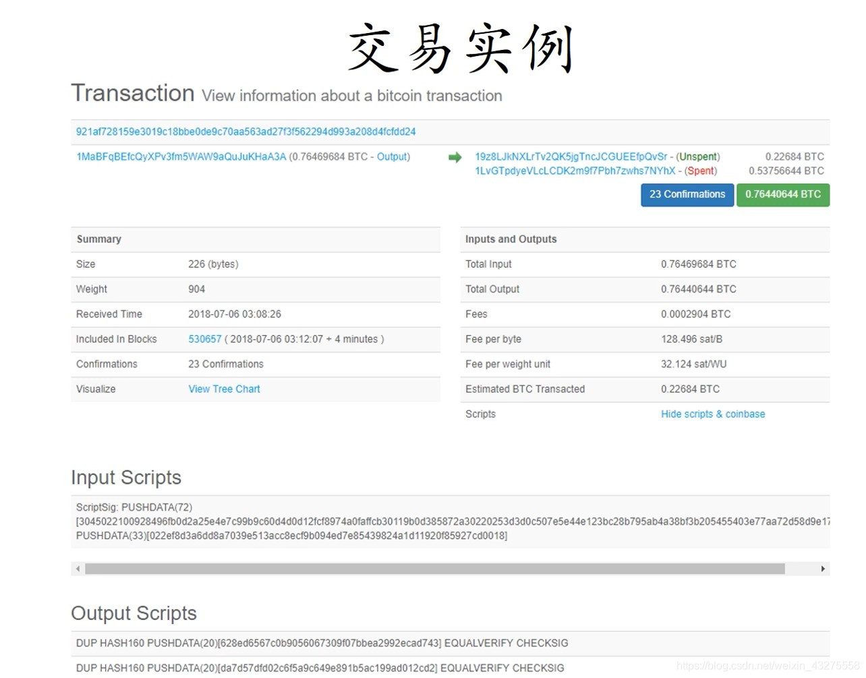The height and width of the screenshot is (678, 866).
Task: Select Estimated BTC Transacted '0.22684 BTC' value
Action: coord(691,389)
